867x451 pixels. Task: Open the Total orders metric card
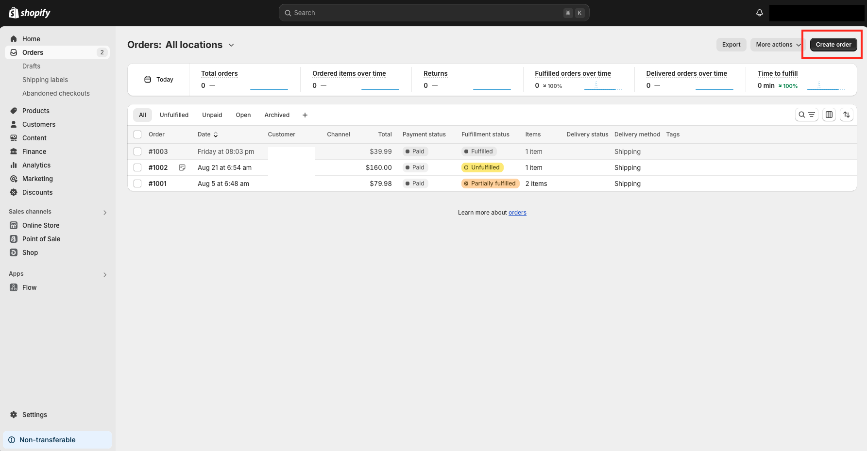[x=244, y=80]
